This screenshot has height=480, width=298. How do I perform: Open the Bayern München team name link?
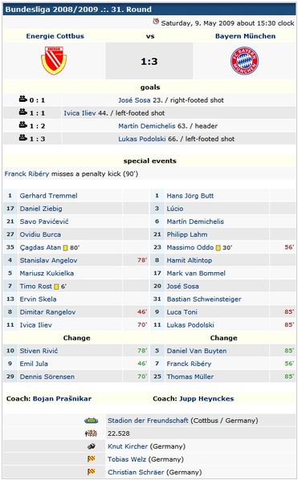(x=245, y=36)
